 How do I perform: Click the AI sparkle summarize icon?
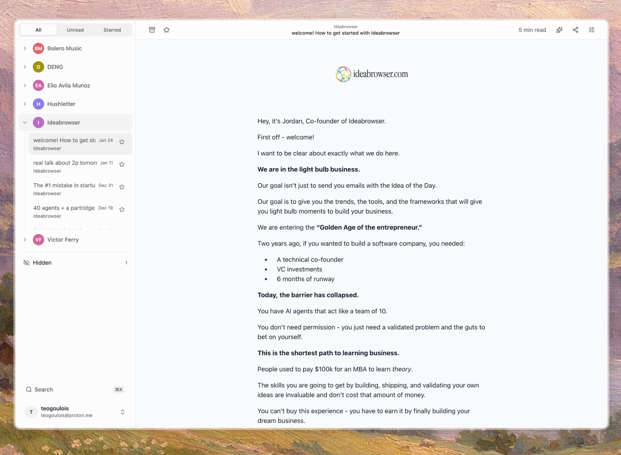(559, 30)
